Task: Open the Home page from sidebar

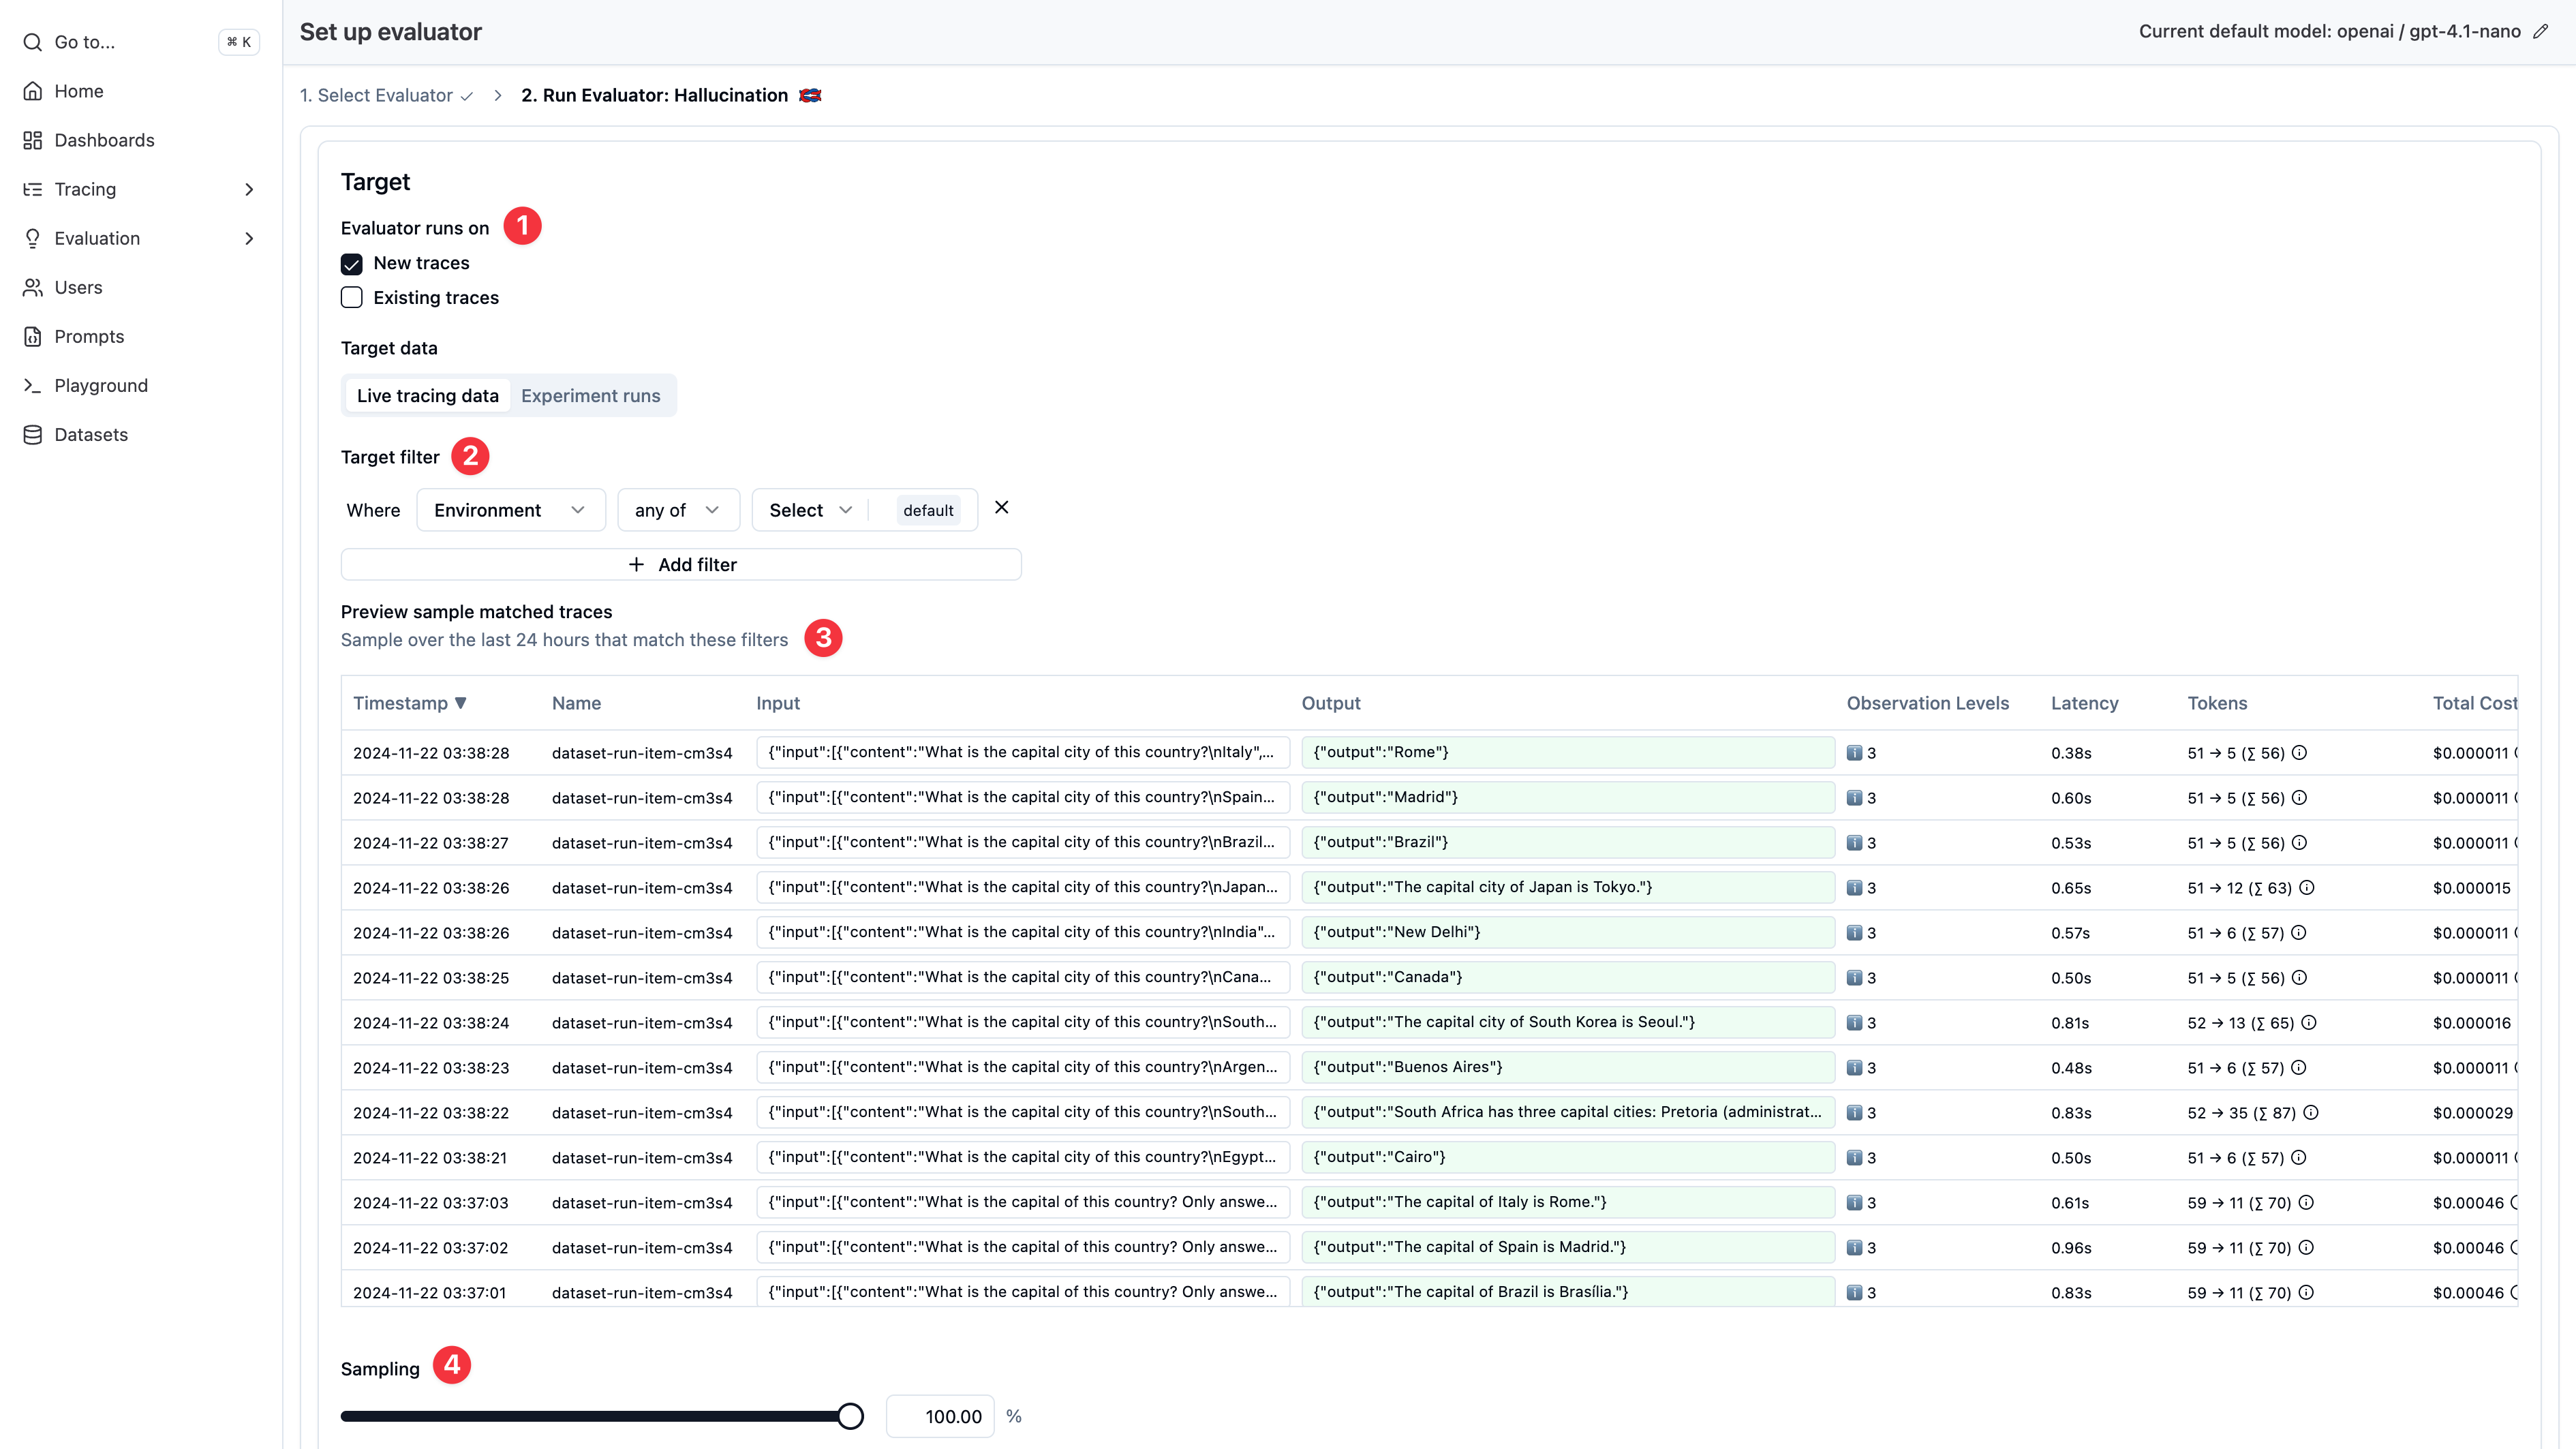Action: [33, 91]
